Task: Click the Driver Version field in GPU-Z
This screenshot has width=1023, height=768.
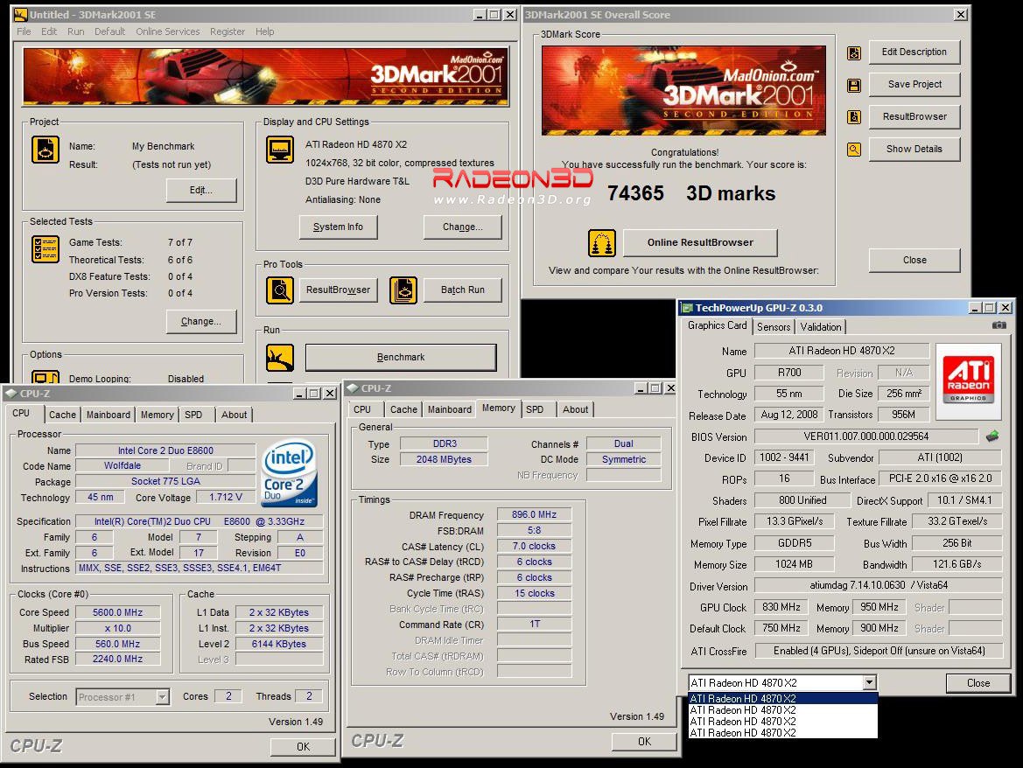Action: pos(878,585)
